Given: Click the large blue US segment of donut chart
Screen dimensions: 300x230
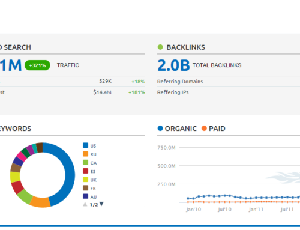Looking at the screenshot, I should [70, 172].
